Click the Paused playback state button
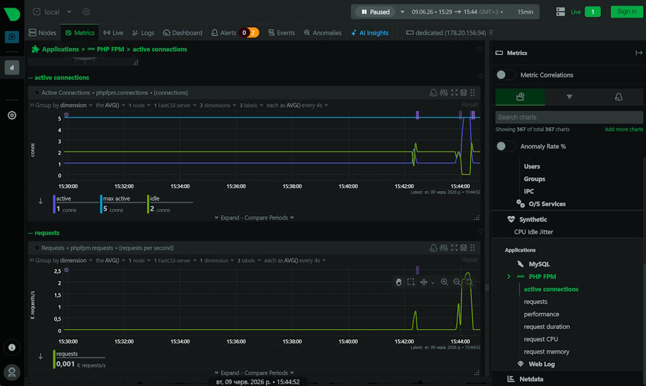 pyautogui.click(x=376, y=12)
